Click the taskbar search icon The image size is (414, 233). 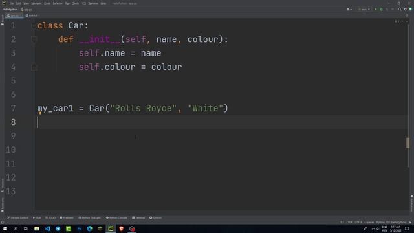tap(16, 228)
